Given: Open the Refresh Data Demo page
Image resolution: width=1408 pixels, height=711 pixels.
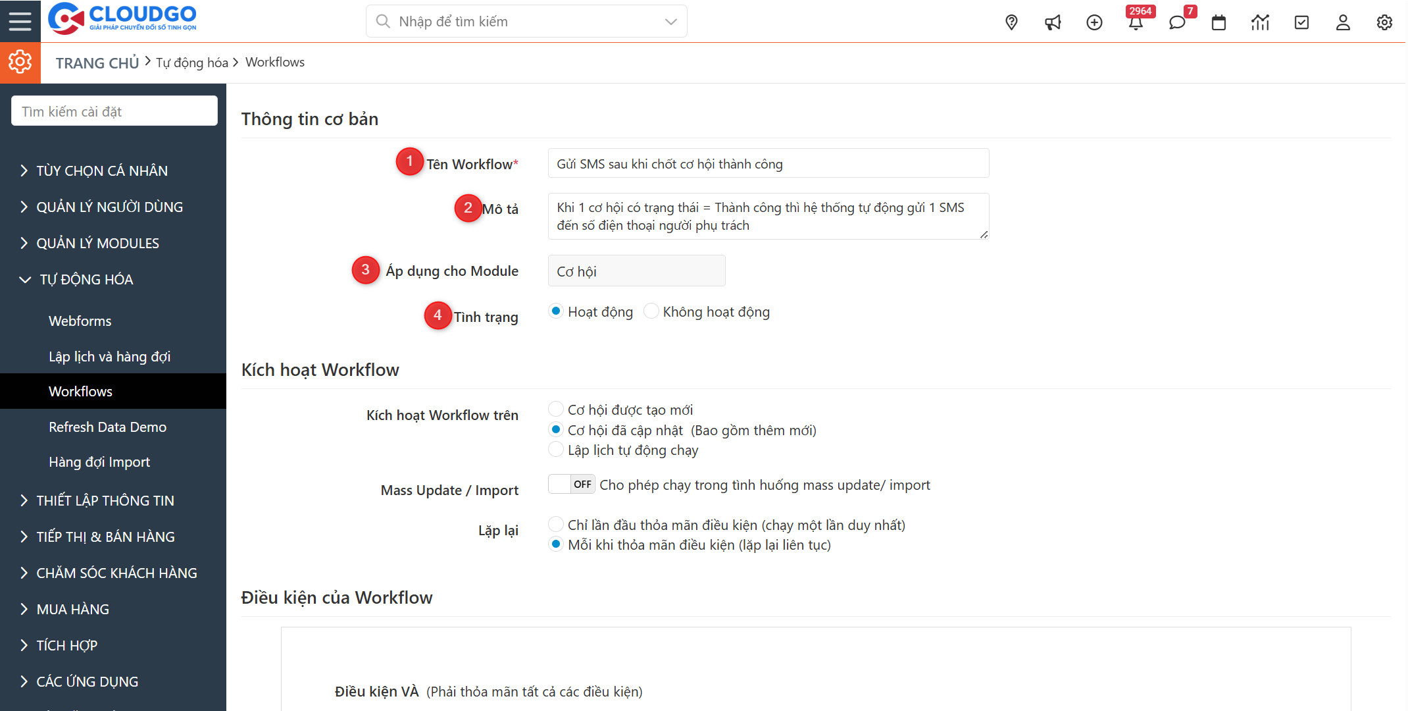Looking at the screenshot, I should tap(107, 427).
